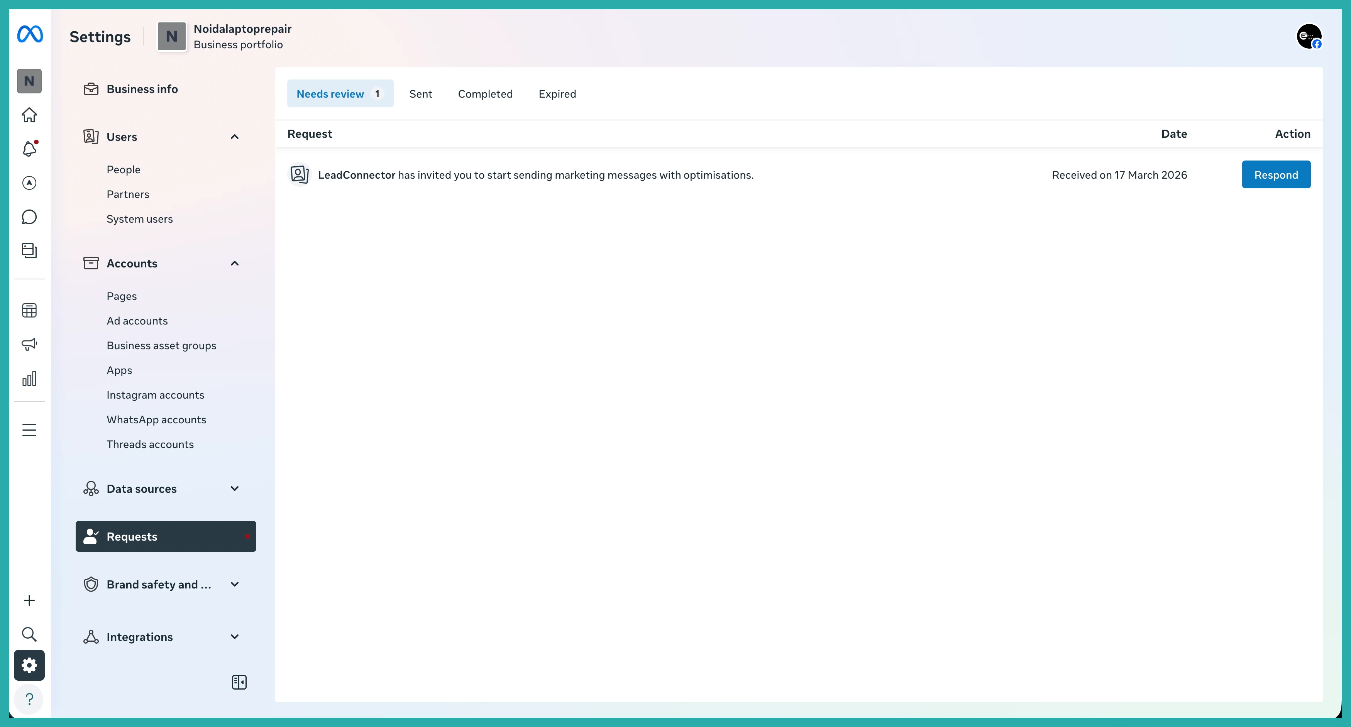Open People under Users
Image resolution: width=1351 pixels, height=727 pixels.
click(x=123, y=170)
